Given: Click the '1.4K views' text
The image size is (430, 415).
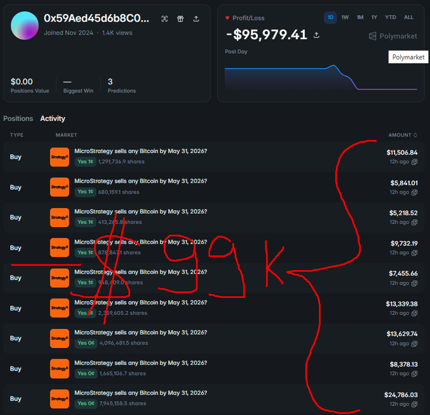Looking at the screenshot, I should coord(117,33).
